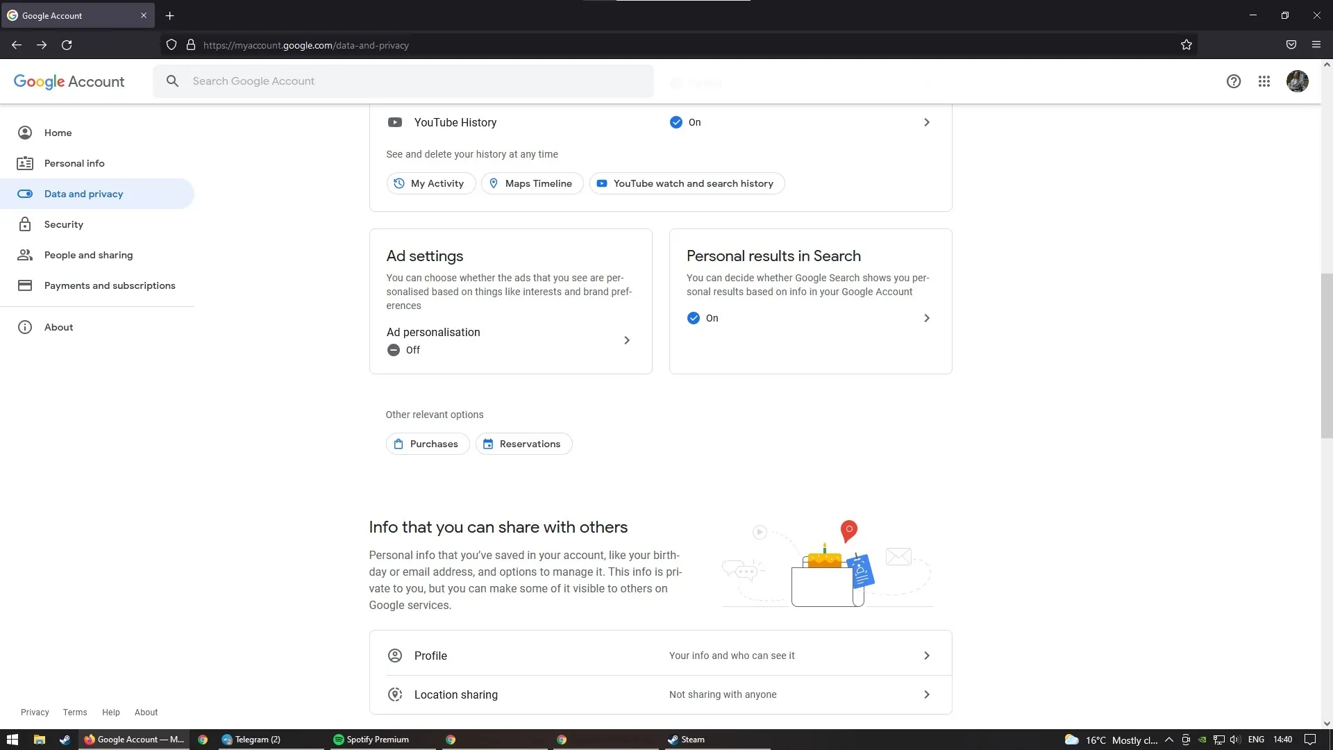Open the Reservations chip
The width and height of the screenshot is (1333, 750).
click(x=523, y=444)
